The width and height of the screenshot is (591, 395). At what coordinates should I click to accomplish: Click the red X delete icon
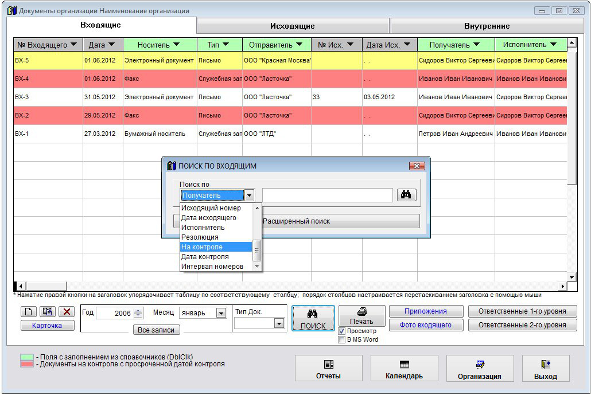[67, 312]
